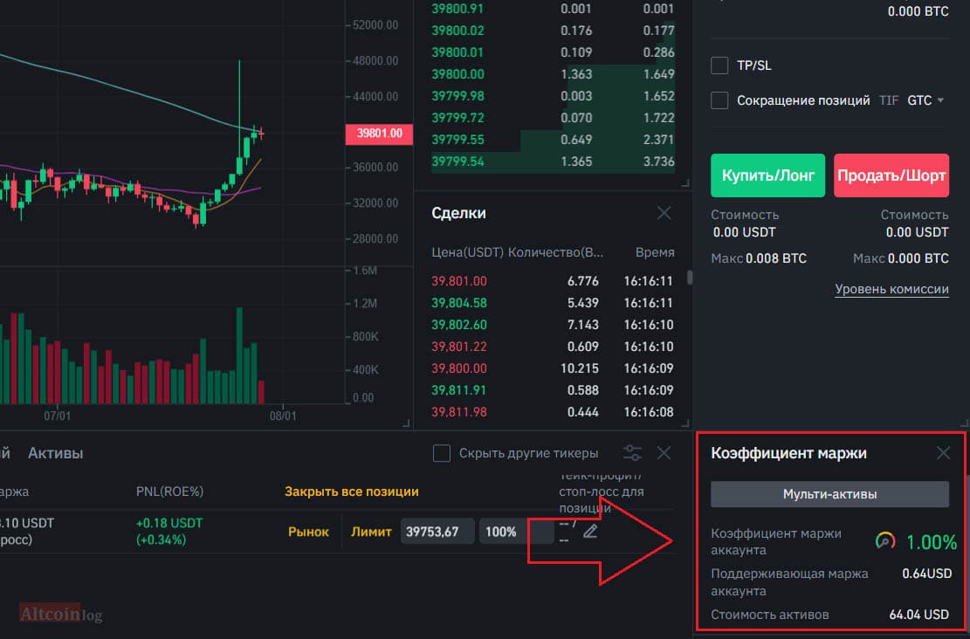Close the positions panel with X icon
The image size is (970, 639).
664,453
